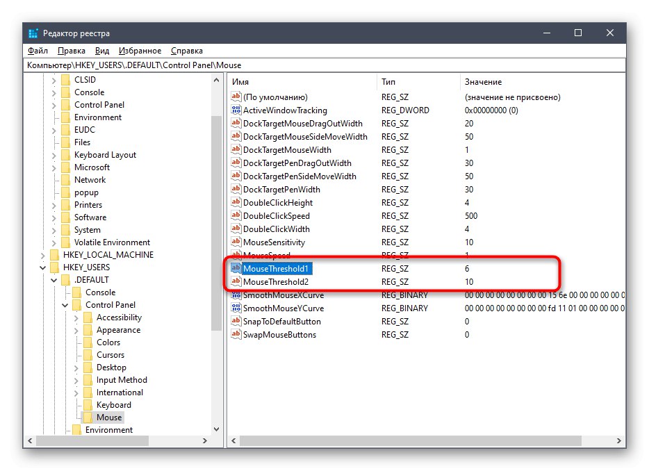Select the Desktop key in tree
Image resolution: width=649 pixels, height=471 pixels.
pos(111,367)
